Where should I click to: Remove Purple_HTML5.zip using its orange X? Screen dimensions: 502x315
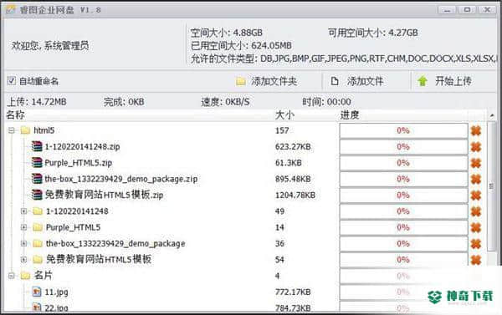click(476, 163)
